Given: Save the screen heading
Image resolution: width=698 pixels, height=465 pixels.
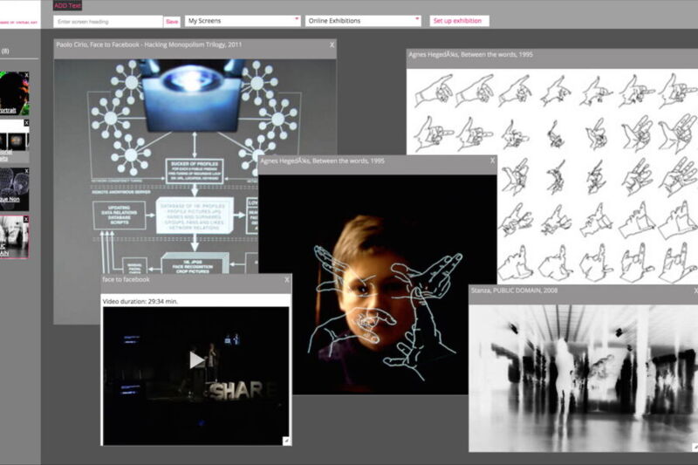Looking at the screenshot, I should tap(172, 21).
